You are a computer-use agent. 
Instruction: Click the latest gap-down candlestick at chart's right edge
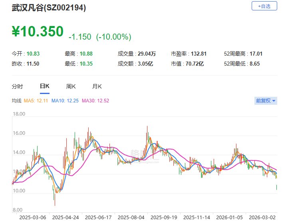pyautogui.click(x=276, y=187)
